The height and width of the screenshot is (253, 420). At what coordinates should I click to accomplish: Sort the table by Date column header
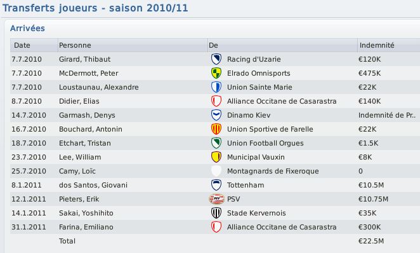click(x=34, y=45)
